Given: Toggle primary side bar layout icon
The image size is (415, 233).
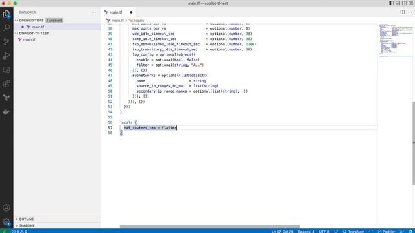Looking at the screenshot, I should pos(391,3).
